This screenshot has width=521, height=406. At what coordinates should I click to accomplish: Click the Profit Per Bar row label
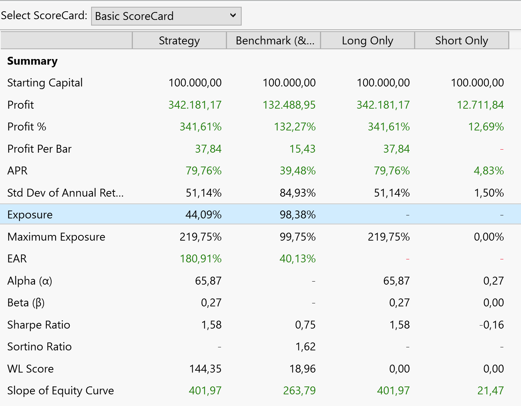point(40,149)
